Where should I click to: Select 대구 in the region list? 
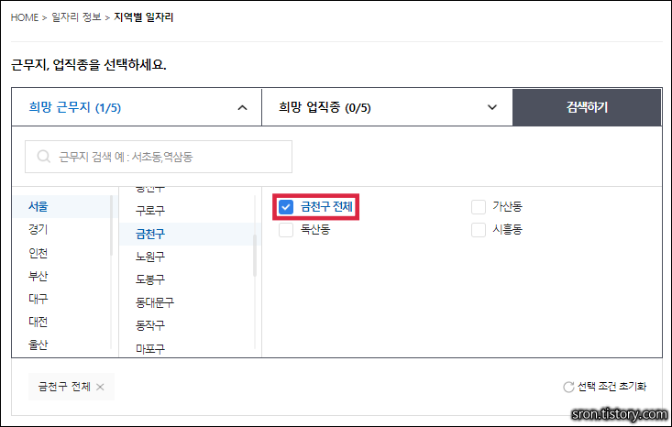pyautogui.click(x=39, y=299)
